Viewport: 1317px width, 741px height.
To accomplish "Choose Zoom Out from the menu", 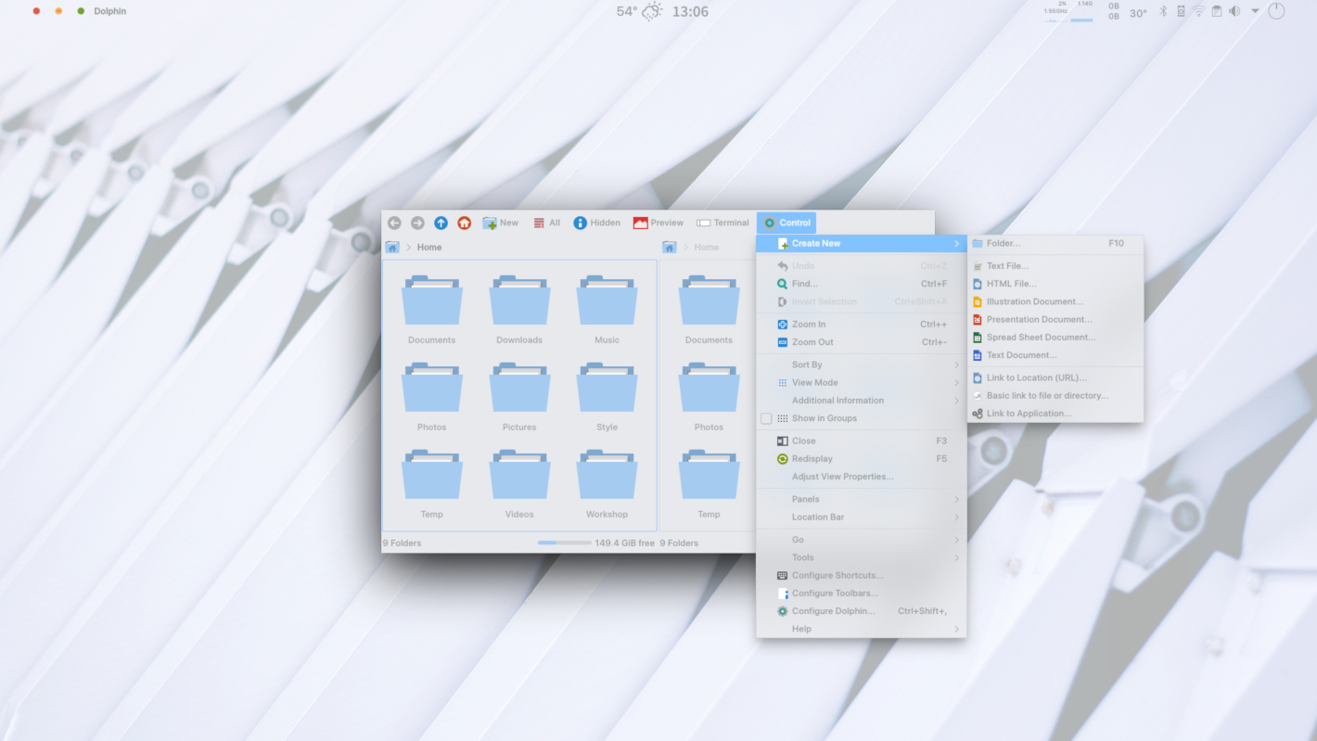I will [861, 342].
